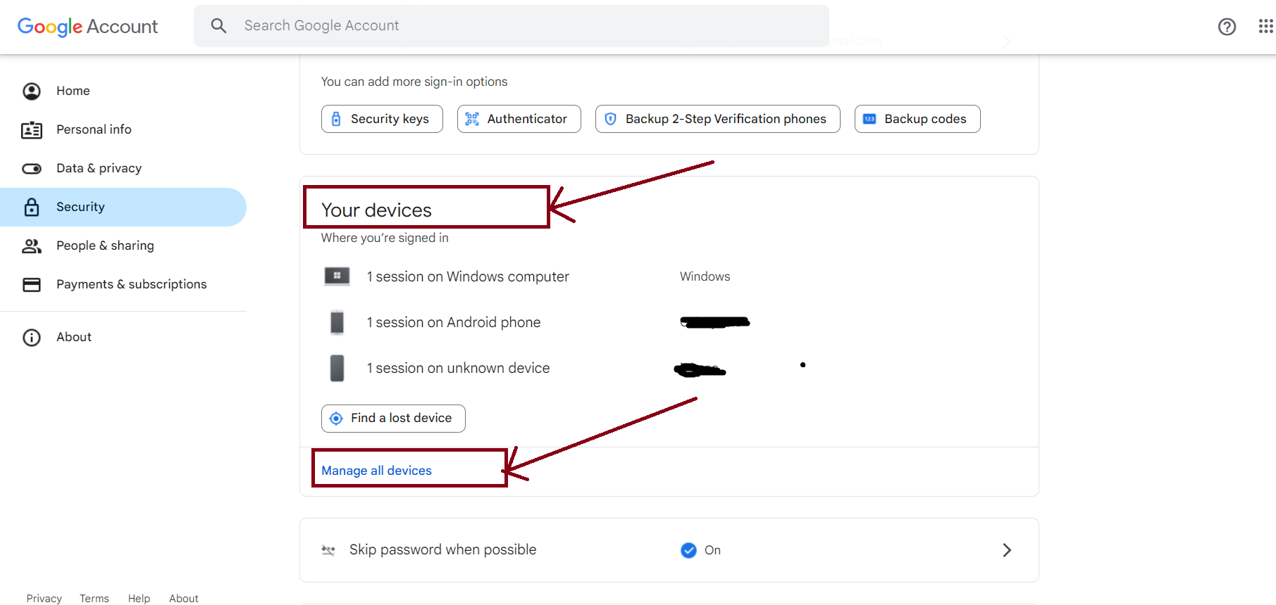Open People & sharing page

[x=105, y=246]
